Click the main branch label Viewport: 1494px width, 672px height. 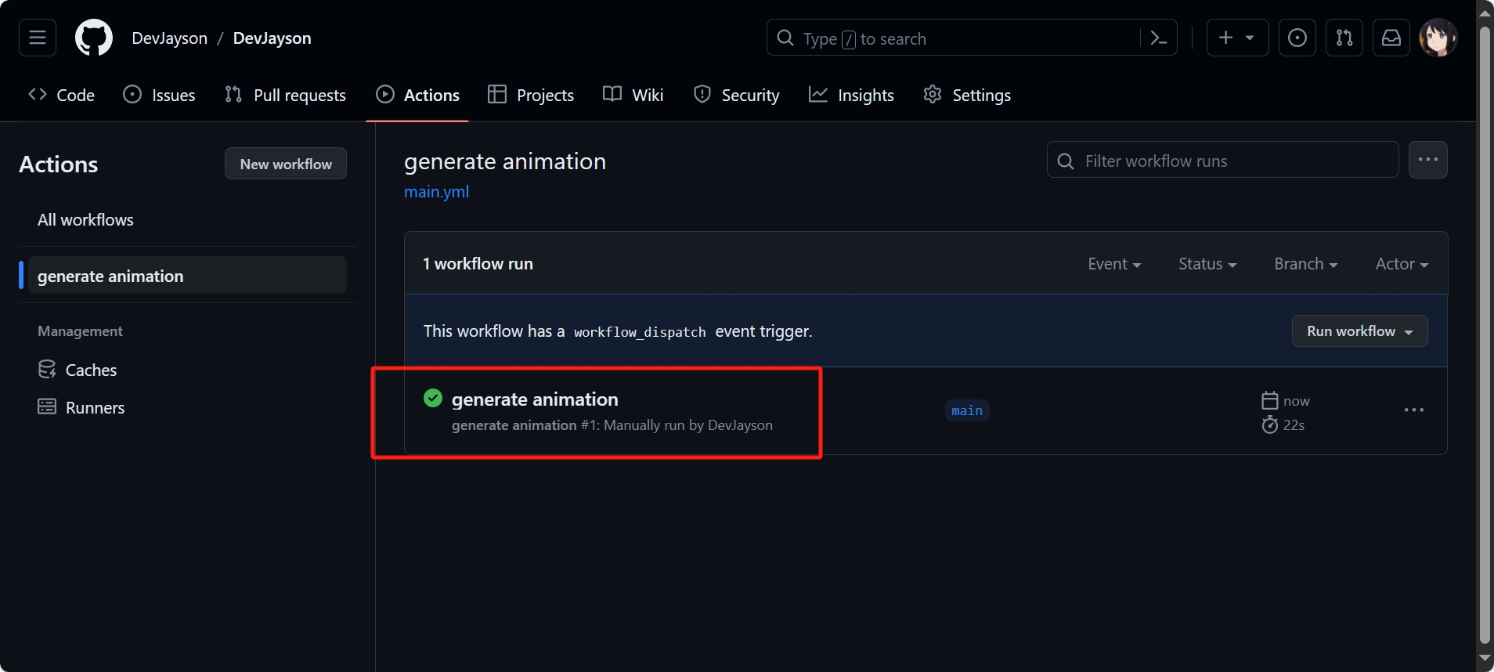[967, 410]
